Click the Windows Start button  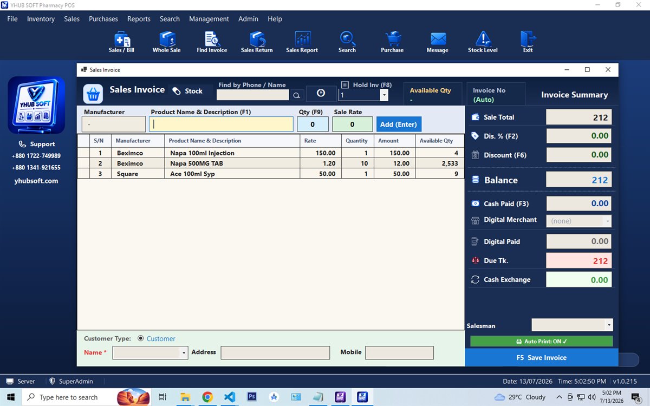(10, 397)
